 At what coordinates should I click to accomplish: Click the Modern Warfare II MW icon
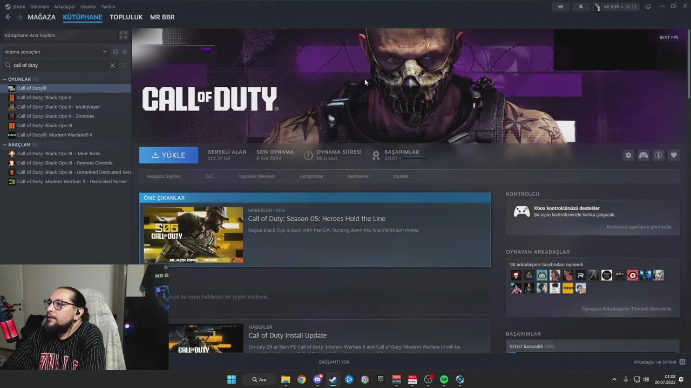pos(12,135)
